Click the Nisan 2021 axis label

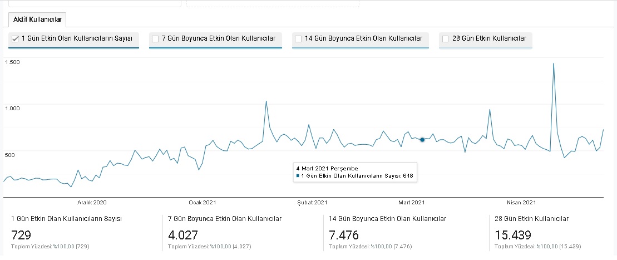[x=521, y=203]
